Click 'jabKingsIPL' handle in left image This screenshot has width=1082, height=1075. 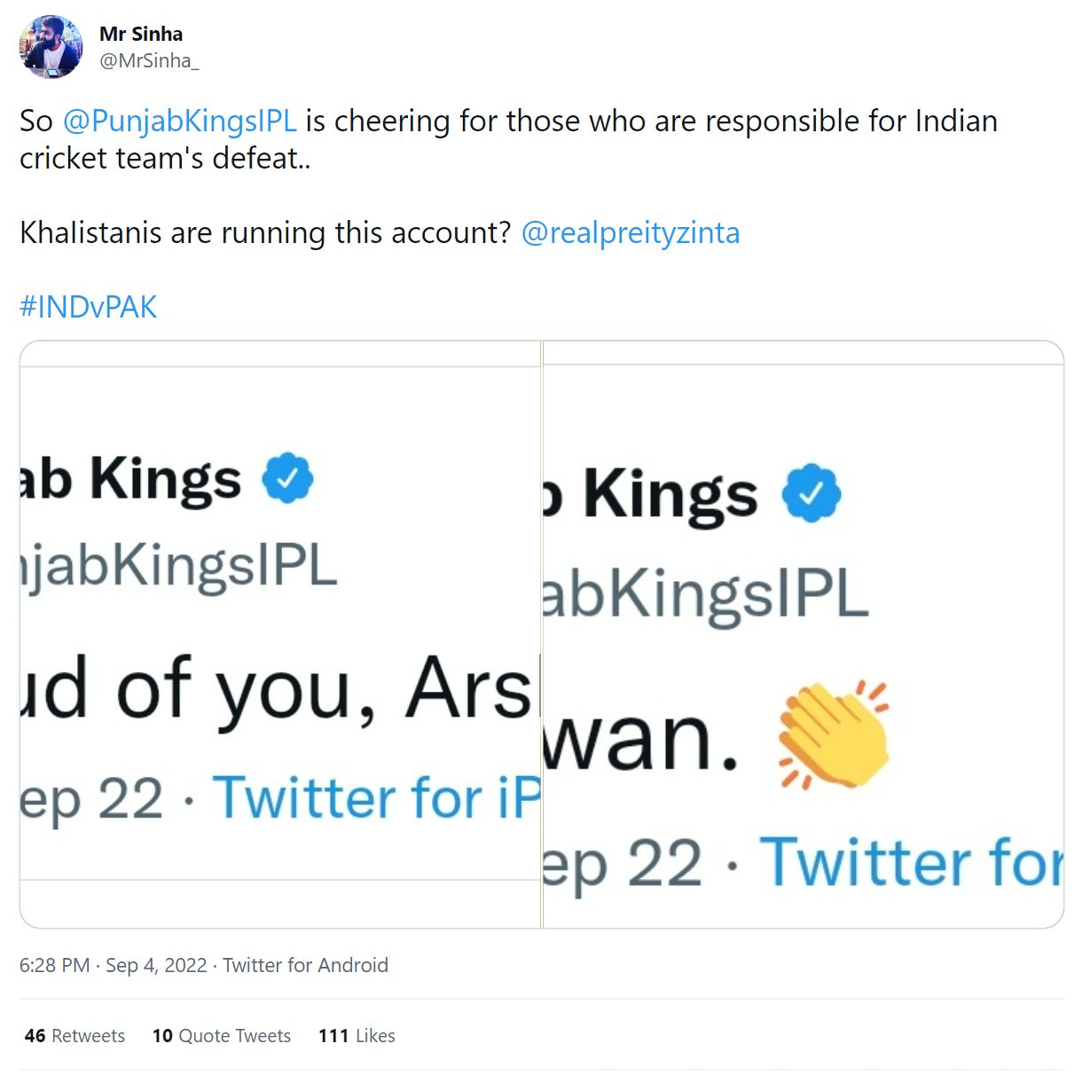coord(178,567)
